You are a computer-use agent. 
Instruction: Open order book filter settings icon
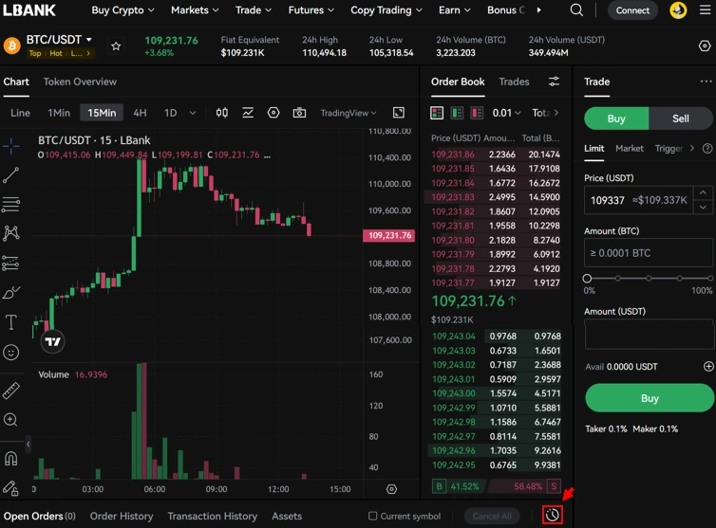click(554, 82)
